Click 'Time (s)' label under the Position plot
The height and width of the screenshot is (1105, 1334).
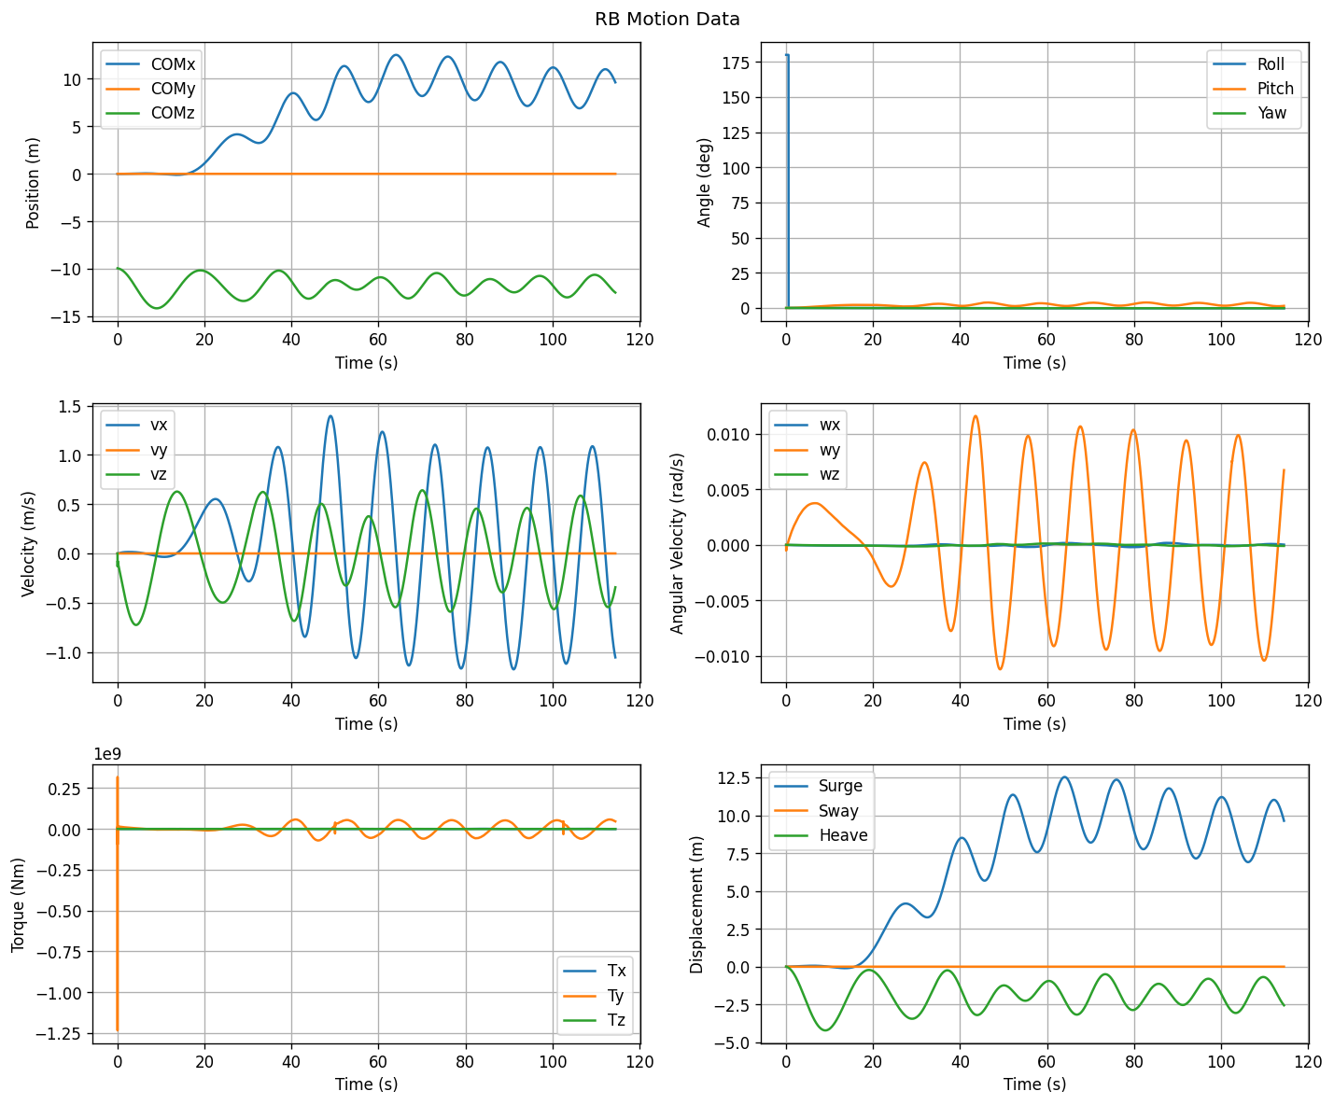[x=367, y=362]
